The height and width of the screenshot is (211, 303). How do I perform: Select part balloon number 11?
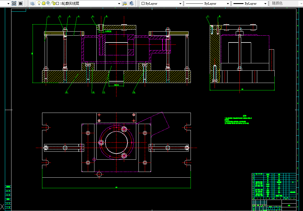[104, 92]
